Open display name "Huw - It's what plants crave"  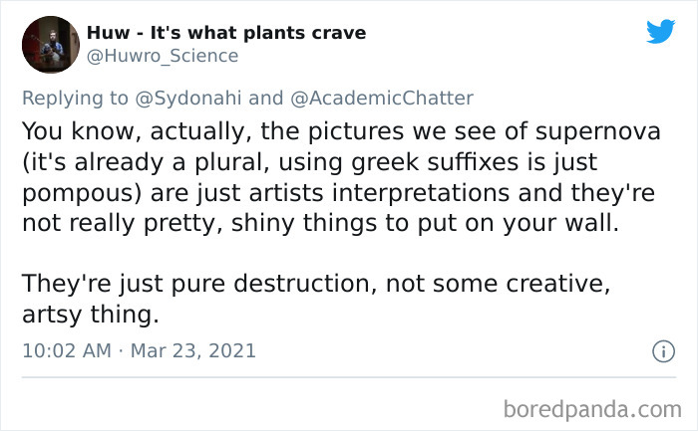[226, 33]
